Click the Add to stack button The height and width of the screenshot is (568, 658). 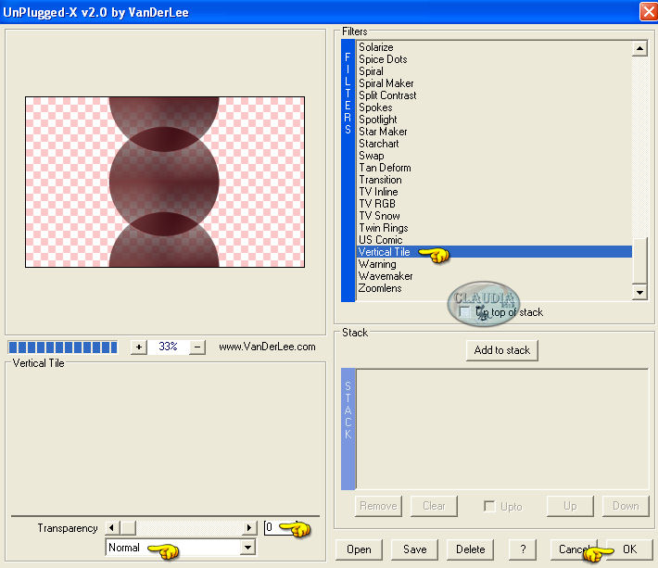[x=502, y=350]
